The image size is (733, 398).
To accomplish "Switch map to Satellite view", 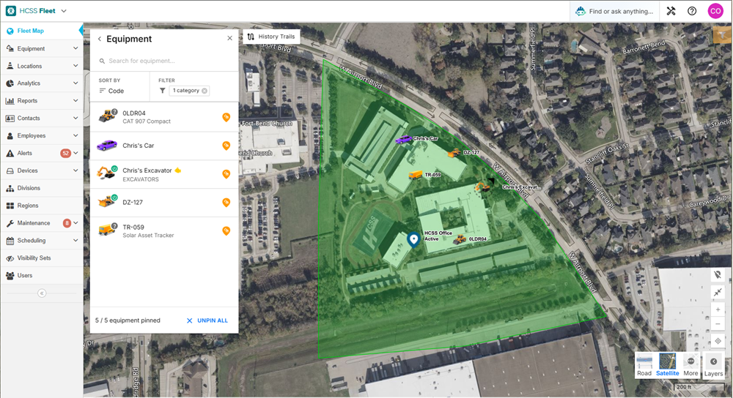I will 667,364.
